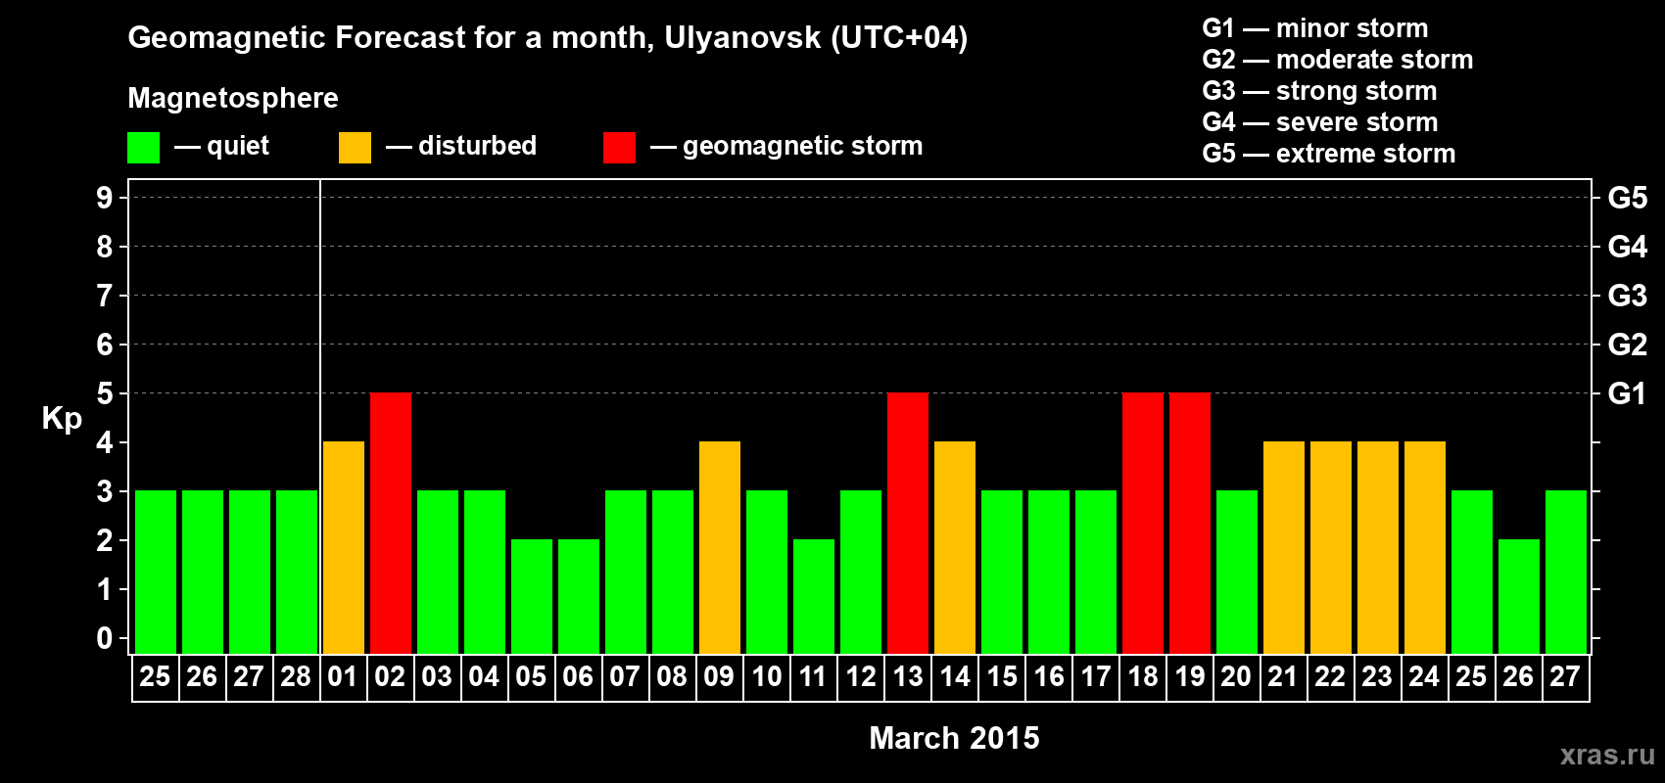Click the 'G3 — strong storm' legend line
1665x783 pixels.
pos(1319,91)
